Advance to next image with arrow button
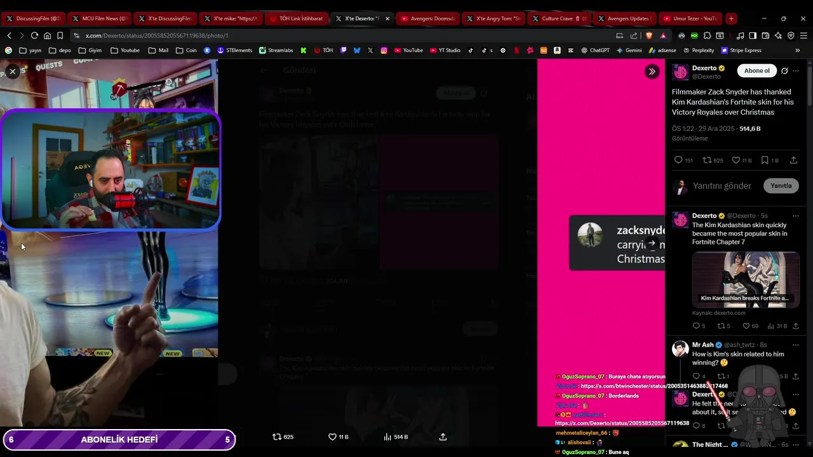The image size is (813, 457). pos(652,243)
